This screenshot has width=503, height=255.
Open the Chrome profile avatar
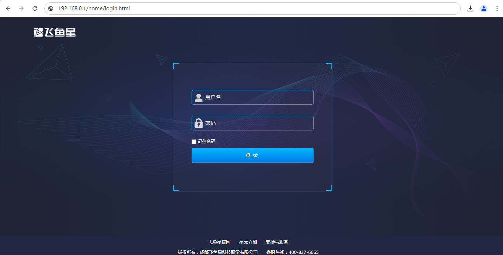(x=484, y=8)
